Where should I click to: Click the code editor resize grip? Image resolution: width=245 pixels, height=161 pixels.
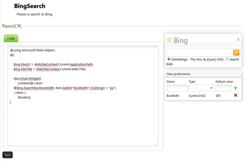click(x=156, y=144)
